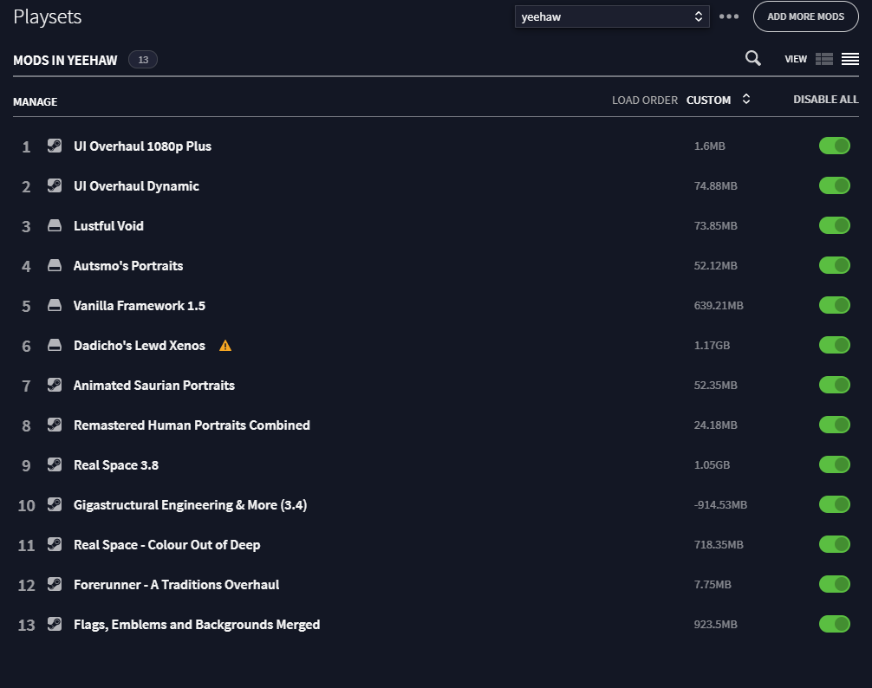The height and width of the screenshot is (688, 872).
Task: Switch off Gigastructural Engineering & More toggle
Action: click(x=834, y=504)
